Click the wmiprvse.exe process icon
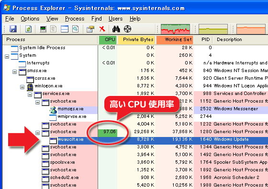 click(x=53, y=117)
